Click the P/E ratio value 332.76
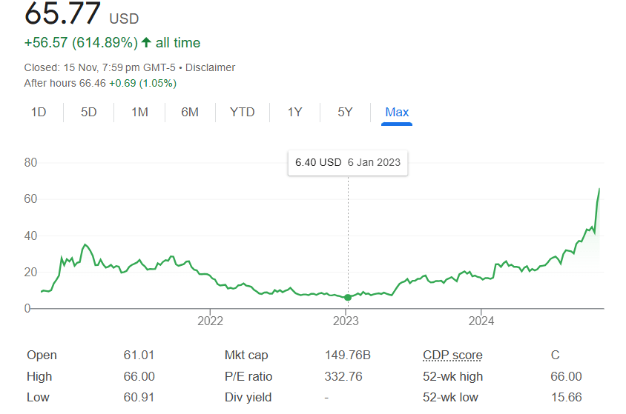Screen dimensions: 626x414 343,376
